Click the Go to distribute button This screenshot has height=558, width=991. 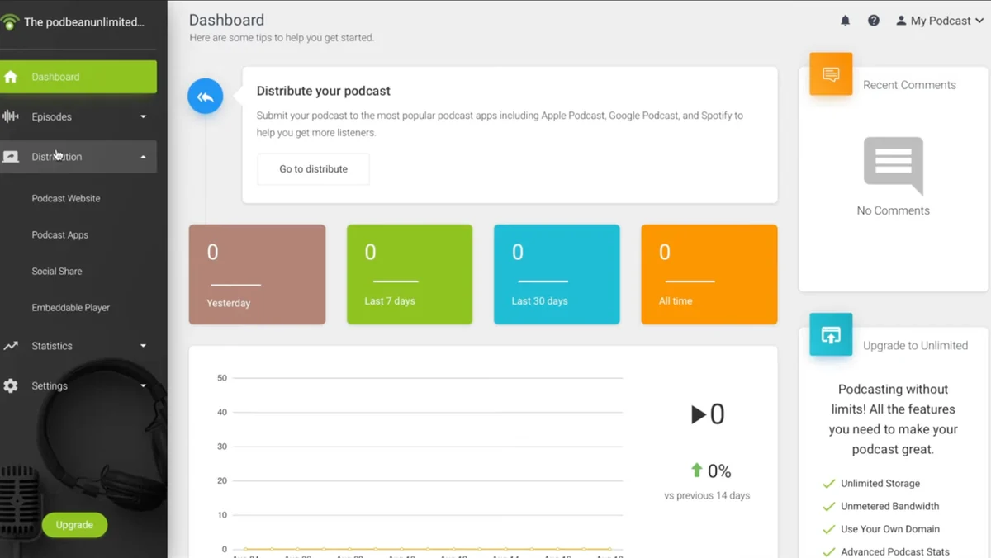click(x=313, y=169)
